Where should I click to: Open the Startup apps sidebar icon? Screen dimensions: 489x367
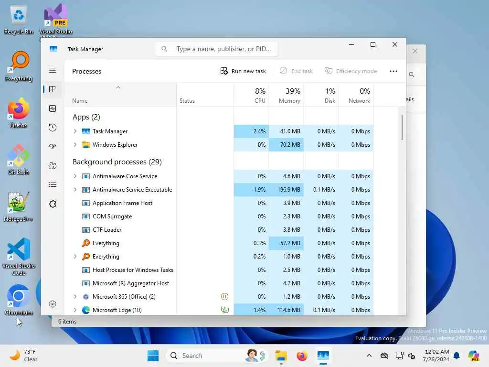[53, 146]
